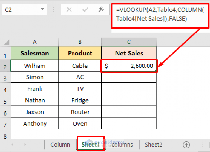Select column B header

80,42
